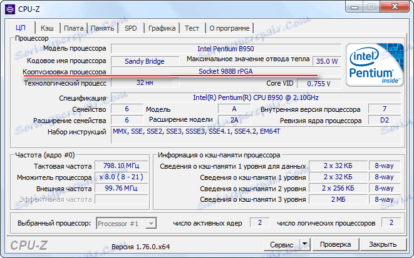Click the D2 core revision value

[x=385, y=120]
